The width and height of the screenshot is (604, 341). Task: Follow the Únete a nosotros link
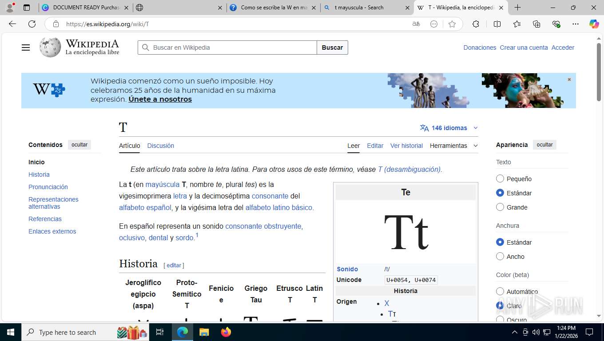point(160,99)
